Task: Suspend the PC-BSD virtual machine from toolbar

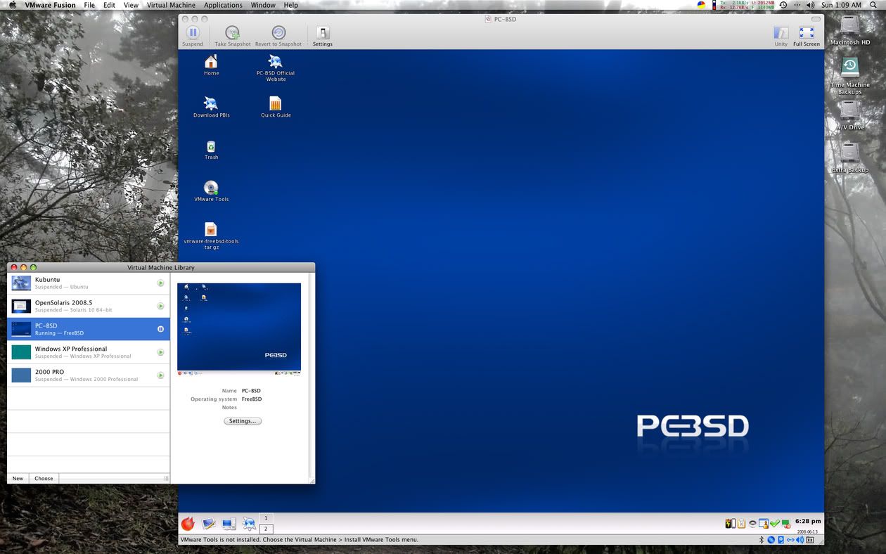Action: point(193,36)
